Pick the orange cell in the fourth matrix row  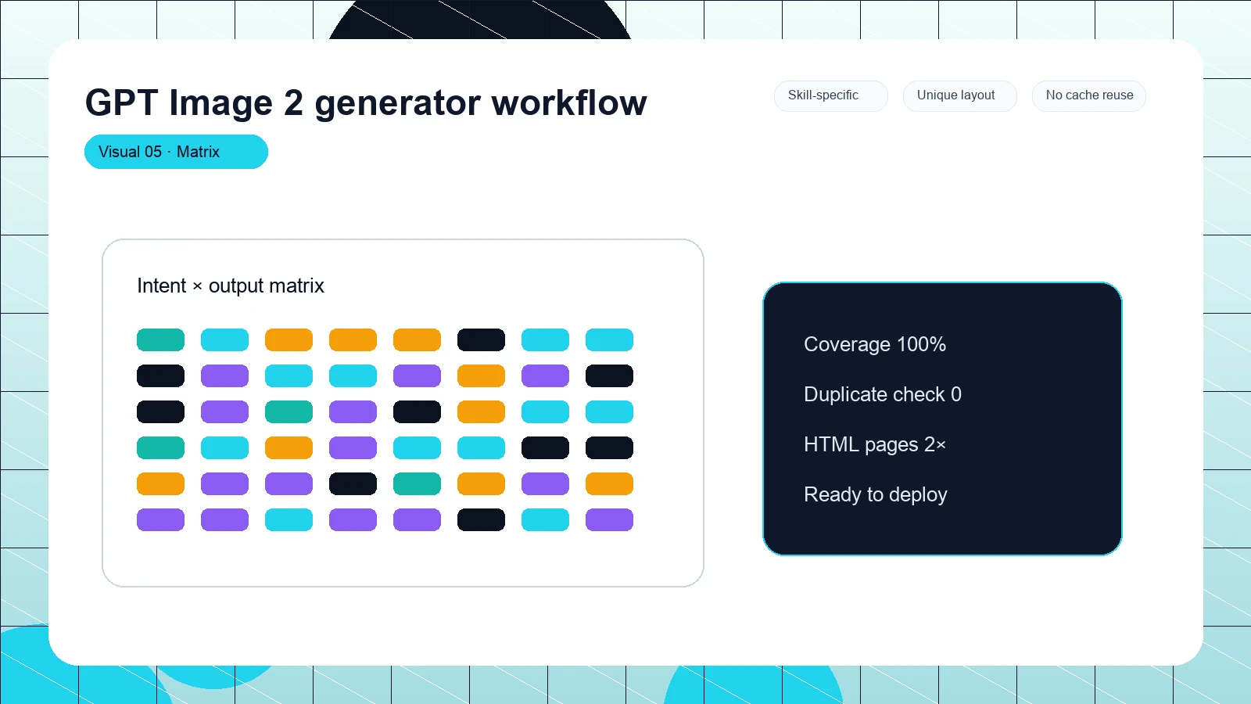tap(289, 448)
